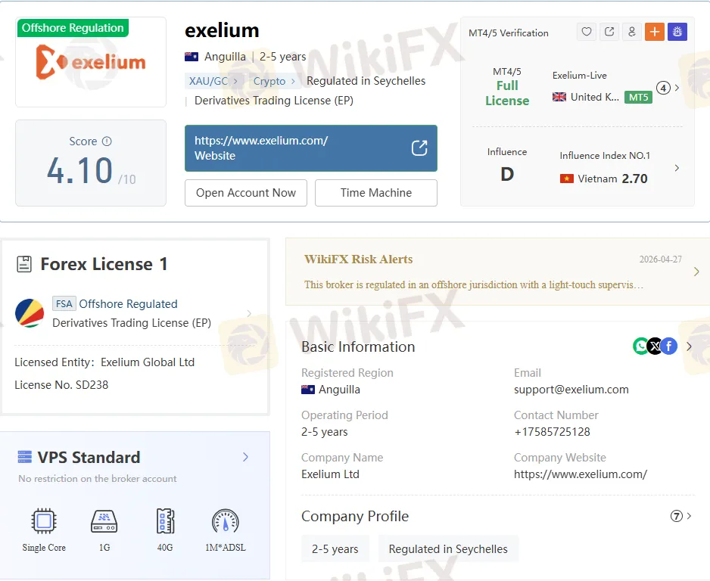
Task: Click the Score info icon
Action: (107, 141)
